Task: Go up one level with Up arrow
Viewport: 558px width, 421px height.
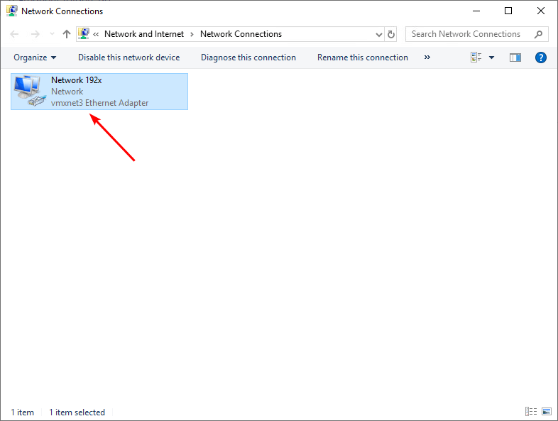Action: [x=67, y=34]
